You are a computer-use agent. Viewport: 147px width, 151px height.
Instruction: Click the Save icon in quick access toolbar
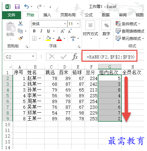coord(17,7)
